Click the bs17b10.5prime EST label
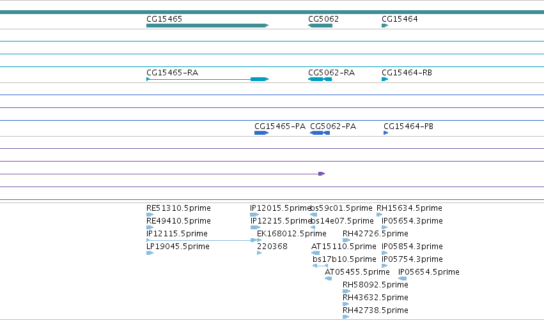 [x=344, y=259]
